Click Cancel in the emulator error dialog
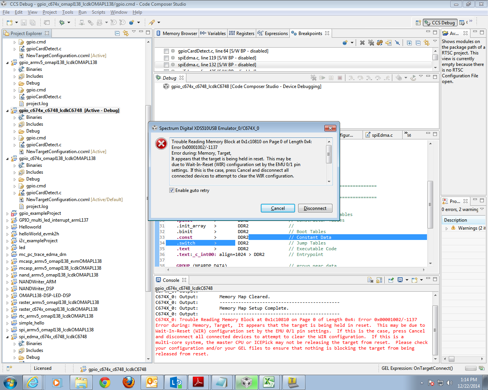 pos(278,208)
